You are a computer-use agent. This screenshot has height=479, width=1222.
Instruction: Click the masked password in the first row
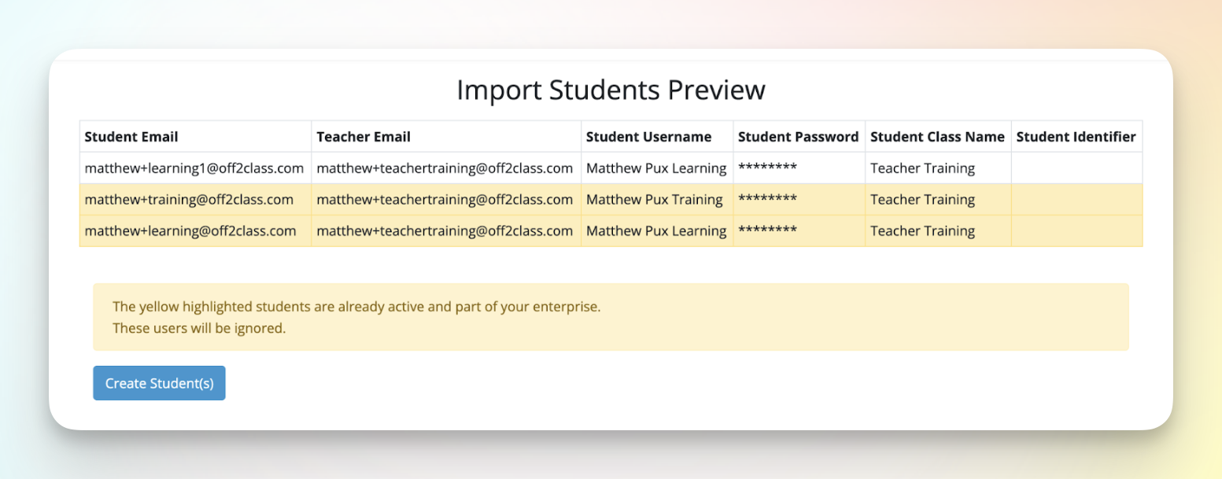[x=767, y=168]
